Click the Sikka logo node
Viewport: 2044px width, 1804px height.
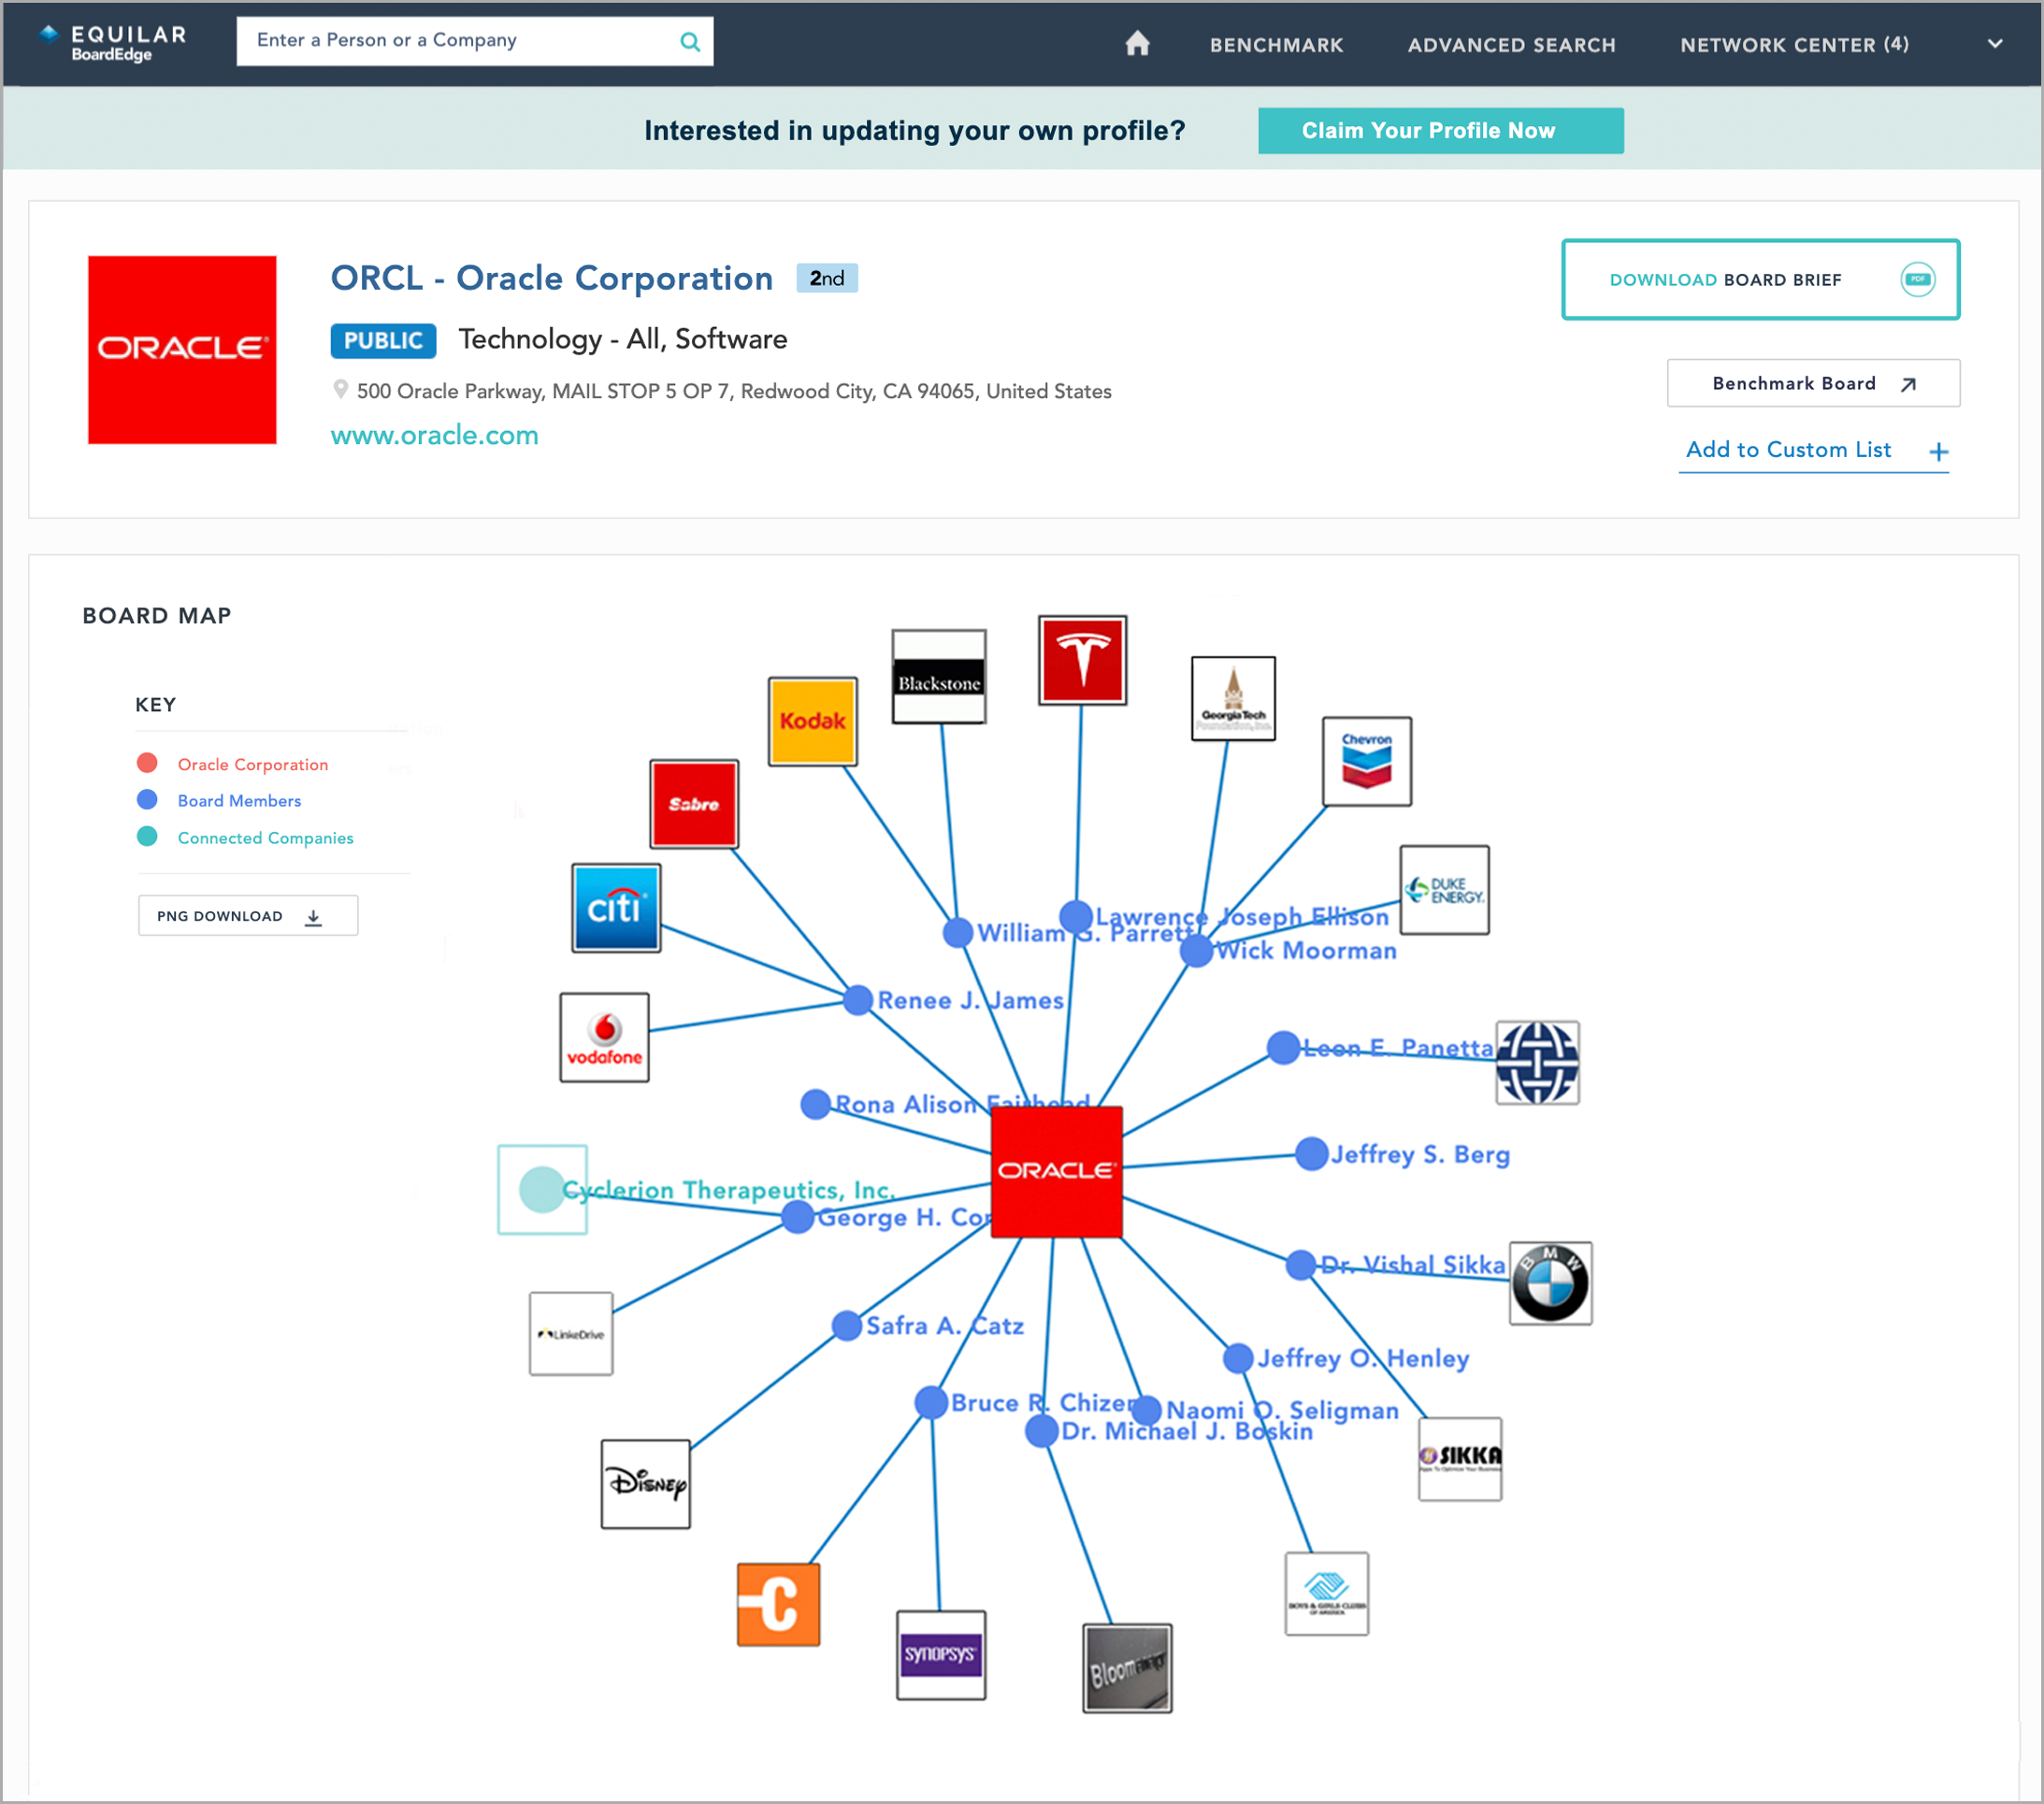(1460, 1459)
